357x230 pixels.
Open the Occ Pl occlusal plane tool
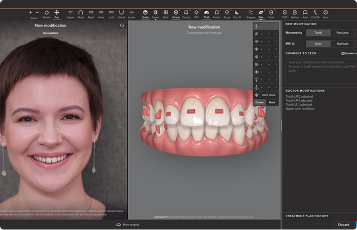[237, 14]
